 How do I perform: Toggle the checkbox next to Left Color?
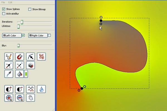[23, 35]
